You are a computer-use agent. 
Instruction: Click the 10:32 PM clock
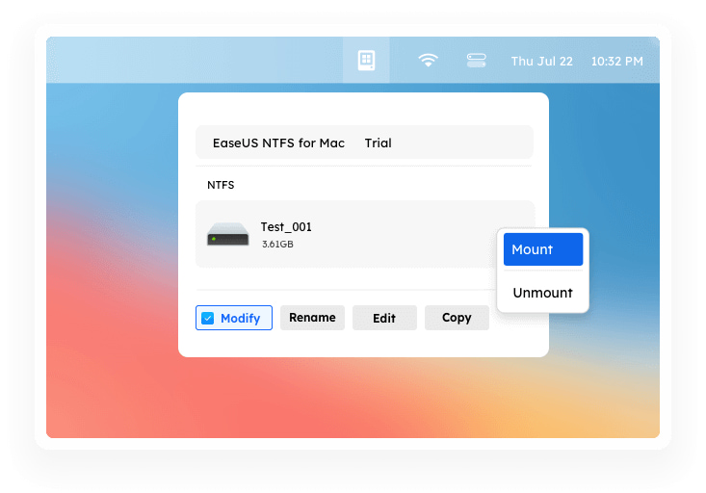tap(616, 62)
